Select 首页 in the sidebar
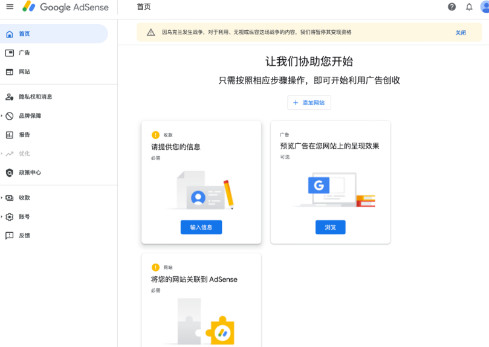Screen dimensions: 489x347 point(54,34)
